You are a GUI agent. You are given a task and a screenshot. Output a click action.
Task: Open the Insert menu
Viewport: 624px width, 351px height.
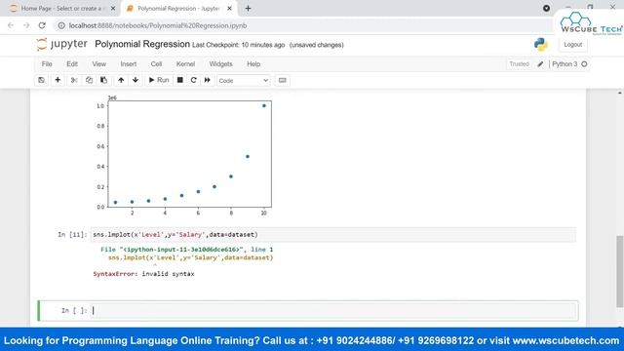(x=129, y=64)
